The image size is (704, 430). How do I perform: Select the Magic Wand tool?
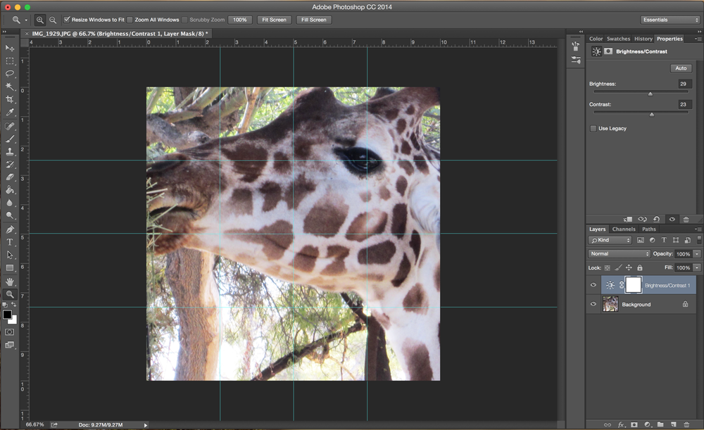click(10, 87)
